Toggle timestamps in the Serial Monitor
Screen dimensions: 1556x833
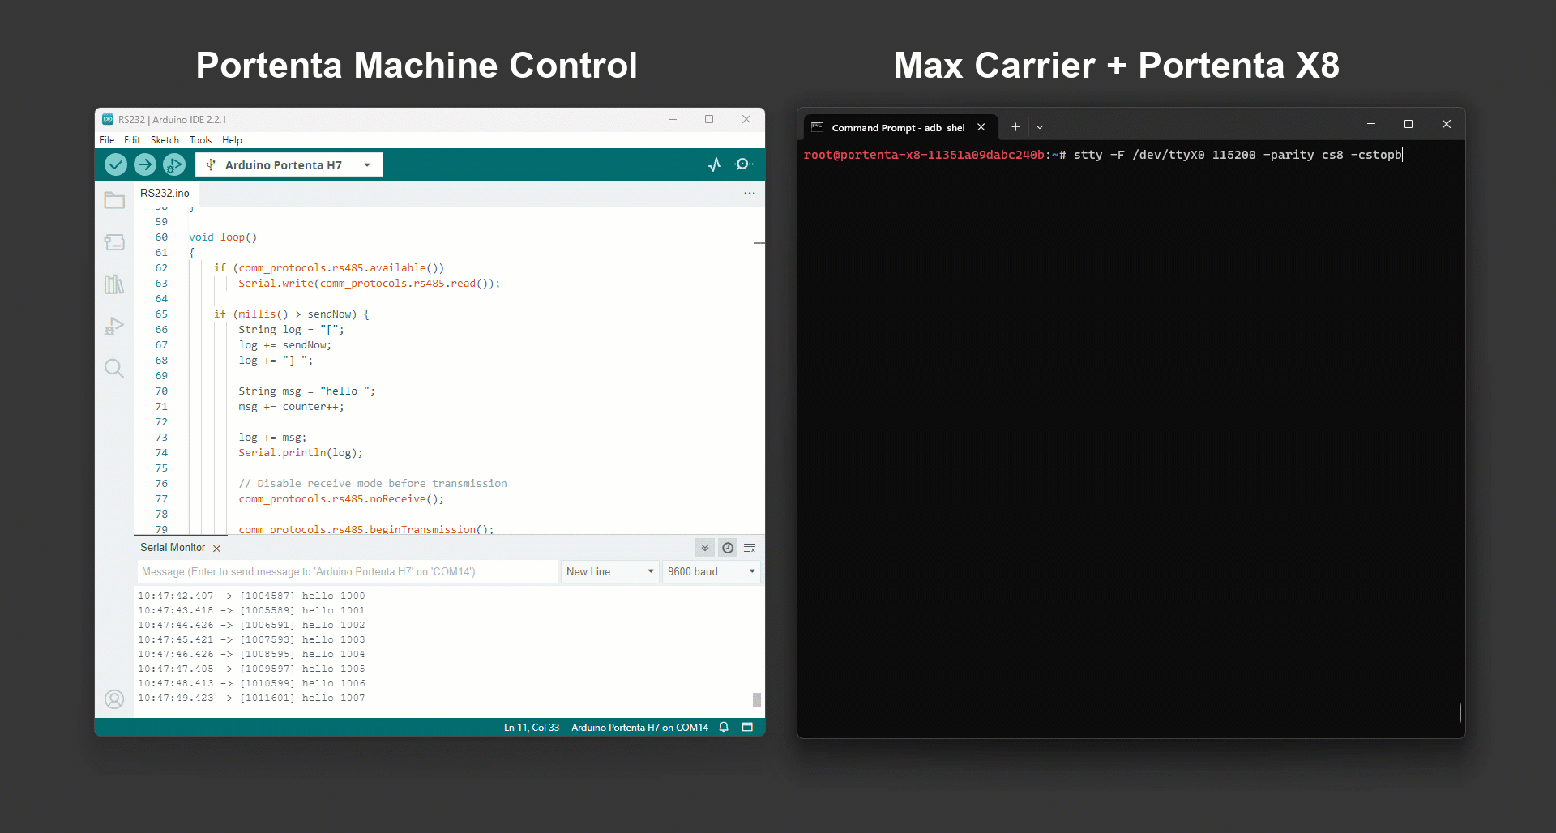point(728,548)
